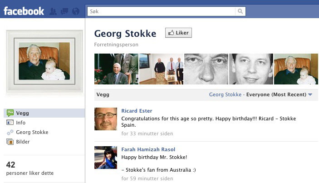Open Ricard Ester's profile link
The height and width of the screenshot is (183, 319).
tap(137, 111)
